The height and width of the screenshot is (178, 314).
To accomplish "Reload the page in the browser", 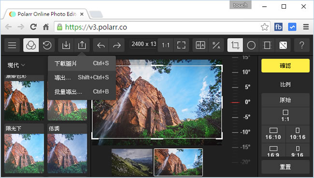I will [33, 27].
